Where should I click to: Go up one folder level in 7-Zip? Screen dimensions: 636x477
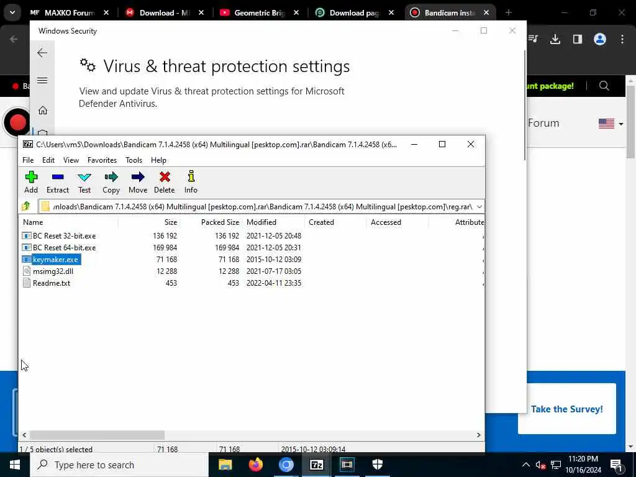pos(26,206)
